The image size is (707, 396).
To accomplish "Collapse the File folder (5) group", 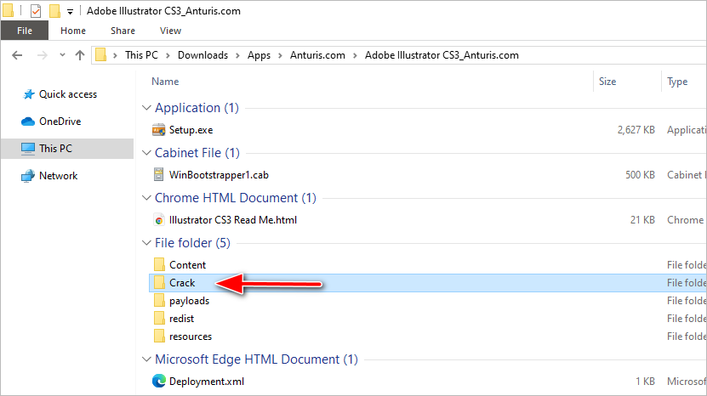I will tap(145, 243).
